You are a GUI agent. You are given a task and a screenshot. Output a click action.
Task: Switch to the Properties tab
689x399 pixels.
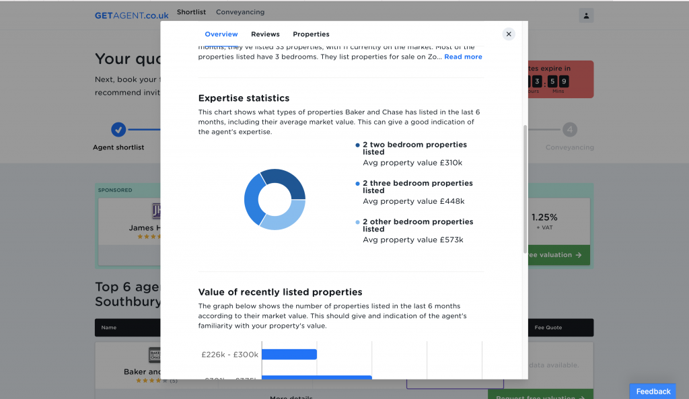311,34
